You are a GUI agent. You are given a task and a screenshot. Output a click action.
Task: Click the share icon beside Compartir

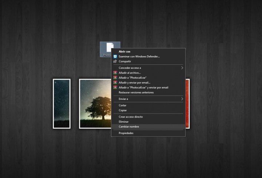(x=115, y=62)
